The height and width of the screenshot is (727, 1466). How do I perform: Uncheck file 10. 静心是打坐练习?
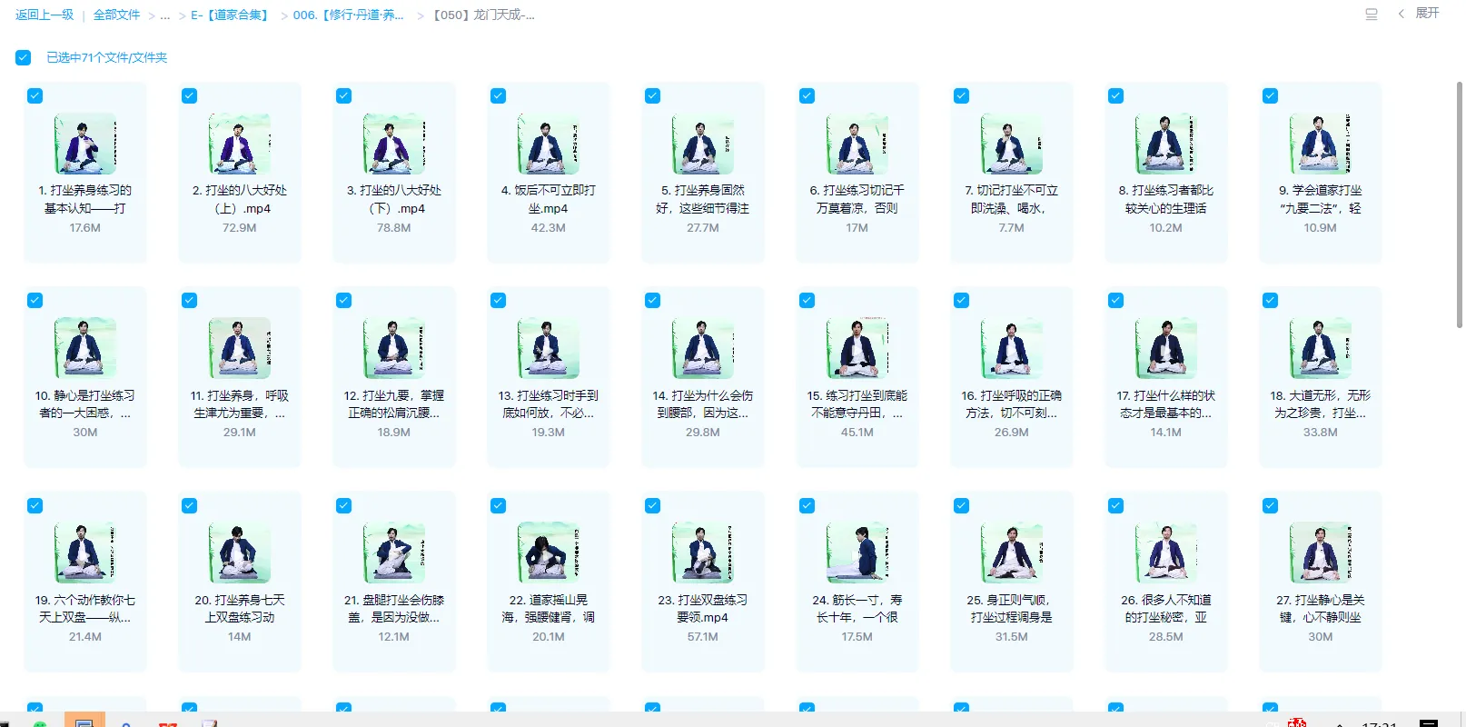coord(35,300)
